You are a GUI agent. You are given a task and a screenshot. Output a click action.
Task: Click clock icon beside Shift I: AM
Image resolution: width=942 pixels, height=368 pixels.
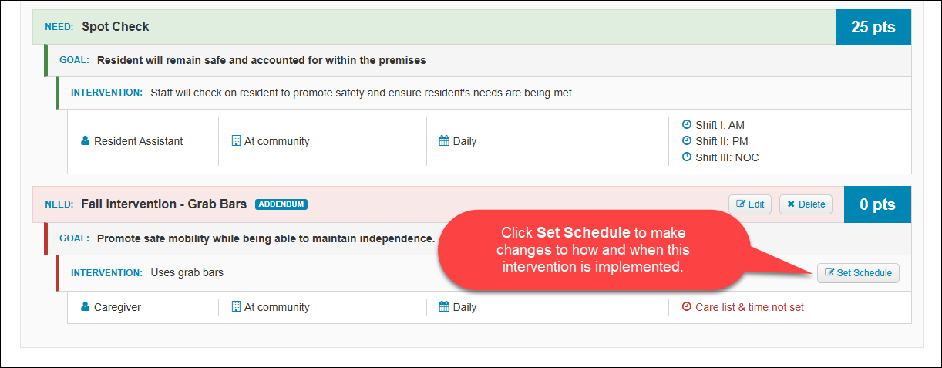pyautogui.click(x=688, y=124)
